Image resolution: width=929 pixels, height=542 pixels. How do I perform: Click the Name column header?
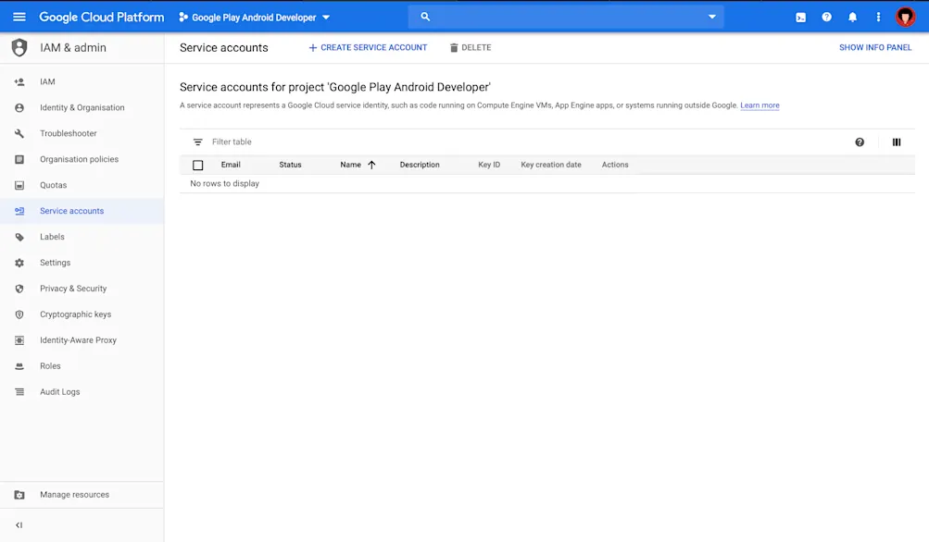point(350,165)
